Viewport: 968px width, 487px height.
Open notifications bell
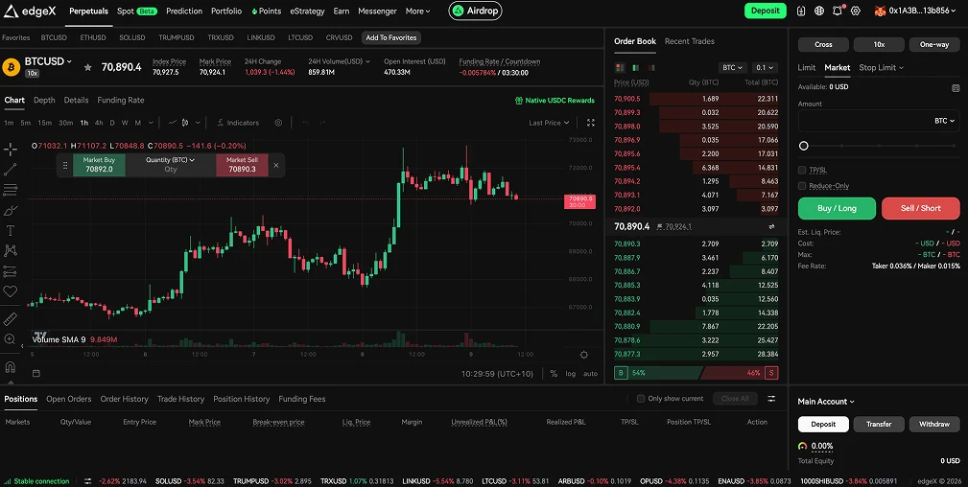click(x=838, y=11)
